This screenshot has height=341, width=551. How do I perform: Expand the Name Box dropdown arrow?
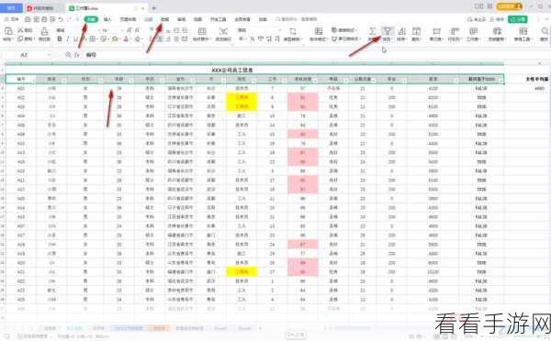pos(49,55)
